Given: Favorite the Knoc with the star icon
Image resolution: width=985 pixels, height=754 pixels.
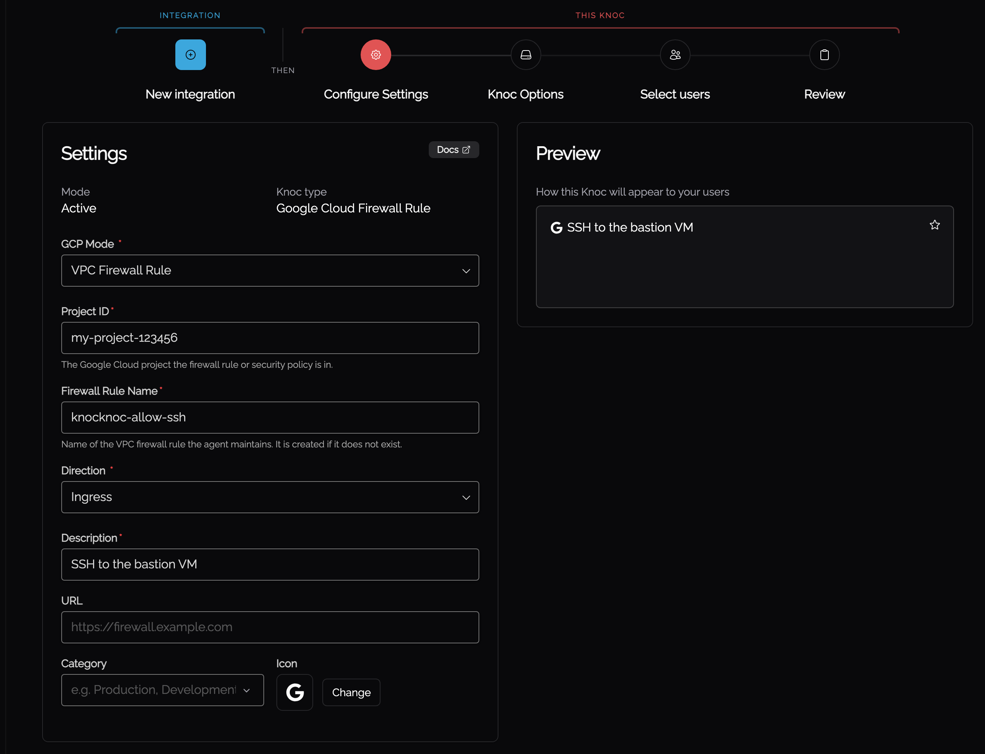Looking at the screenshot, I should (935, 225).
